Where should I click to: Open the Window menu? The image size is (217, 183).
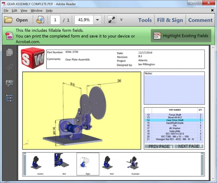(36, 11)
